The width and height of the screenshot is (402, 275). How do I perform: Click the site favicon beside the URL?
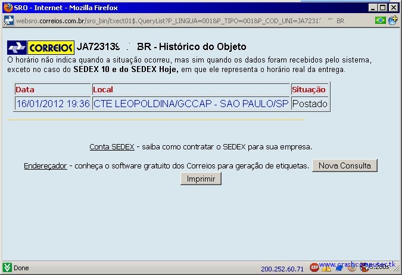[9, 20]
